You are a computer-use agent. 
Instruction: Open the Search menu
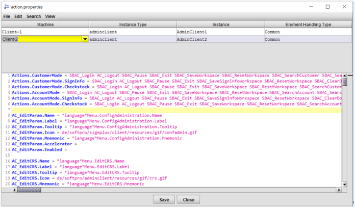click(34, 16)
